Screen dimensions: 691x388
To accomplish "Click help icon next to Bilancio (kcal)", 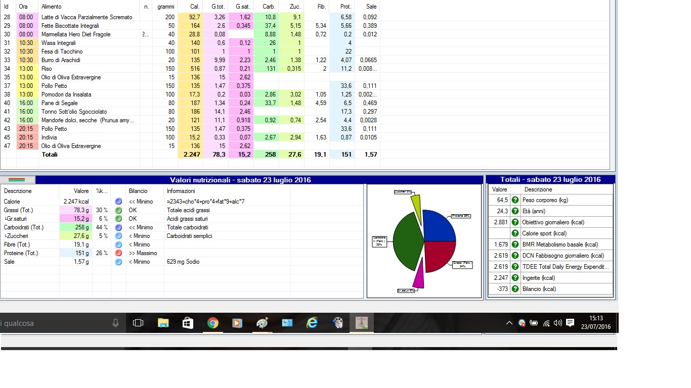I will point(515,289).
